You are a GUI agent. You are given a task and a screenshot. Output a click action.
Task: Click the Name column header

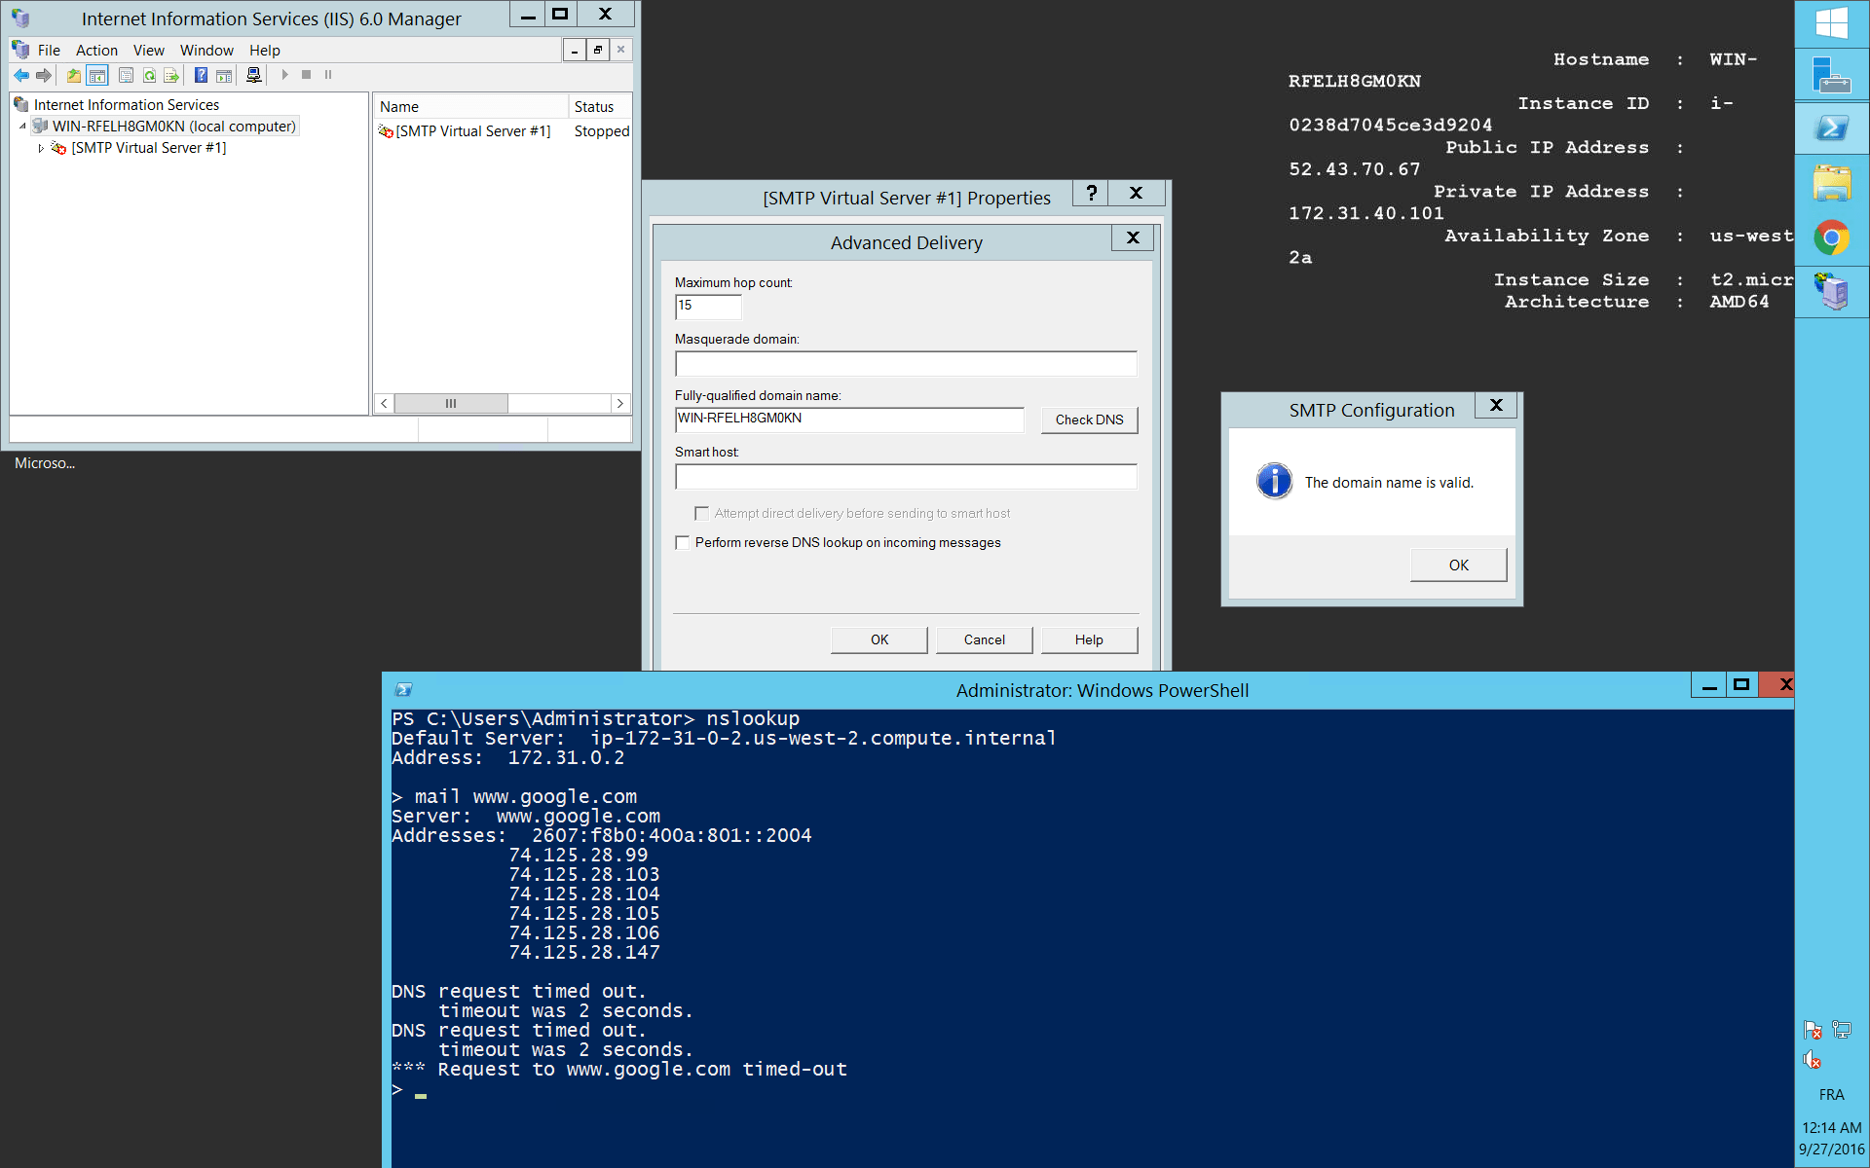point(471,107)
